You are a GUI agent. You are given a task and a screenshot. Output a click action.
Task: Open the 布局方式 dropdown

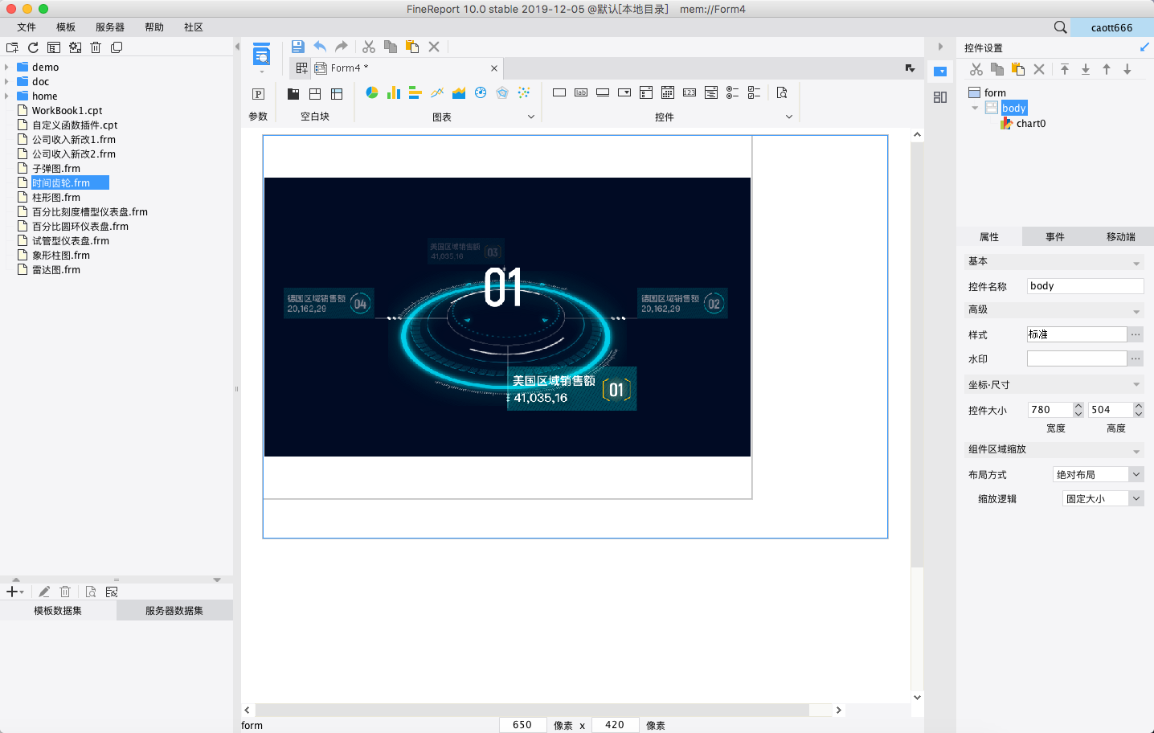(1136, 475)
